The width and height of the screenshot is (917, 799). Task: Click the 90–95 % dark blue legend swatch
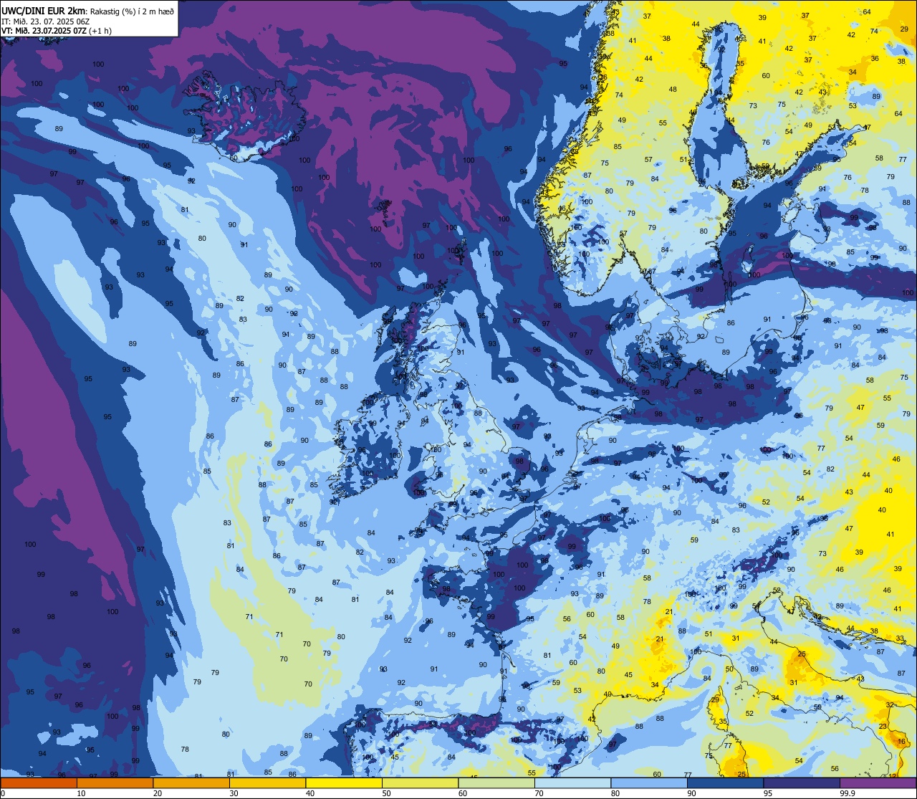[x=726, y=783]
